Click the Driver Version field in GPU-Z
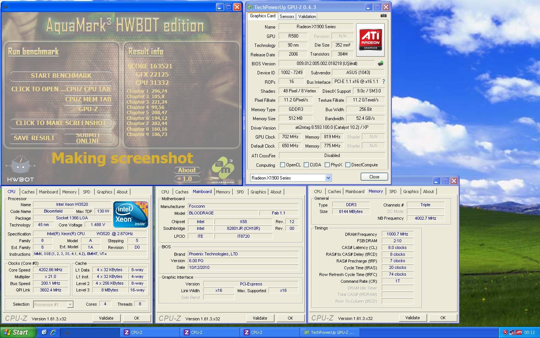 coord(331,128)
